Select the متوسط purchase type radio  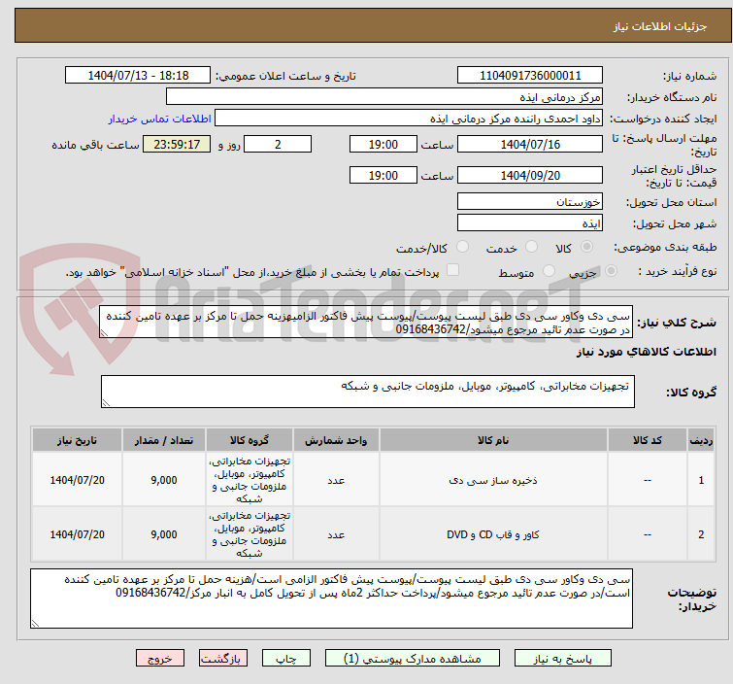coord(549,271)
